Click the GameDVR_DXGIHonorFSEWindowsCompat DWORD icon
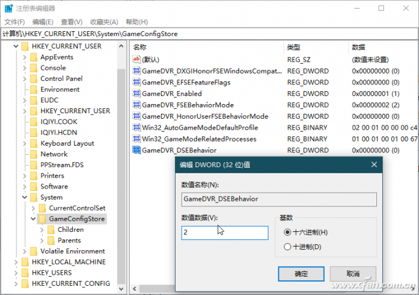Viewport: 419px width, 295px height. [x=136, y=71]
